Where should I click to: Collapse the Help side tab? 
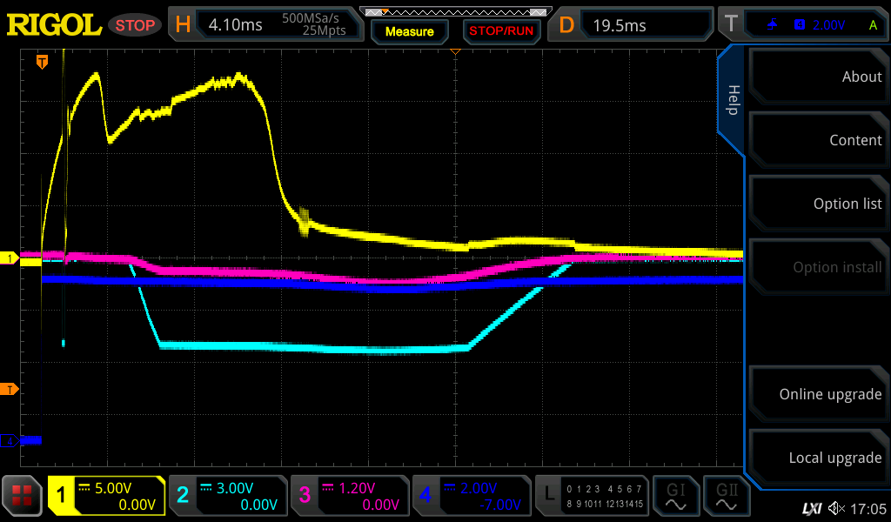[x=732, y=100]
